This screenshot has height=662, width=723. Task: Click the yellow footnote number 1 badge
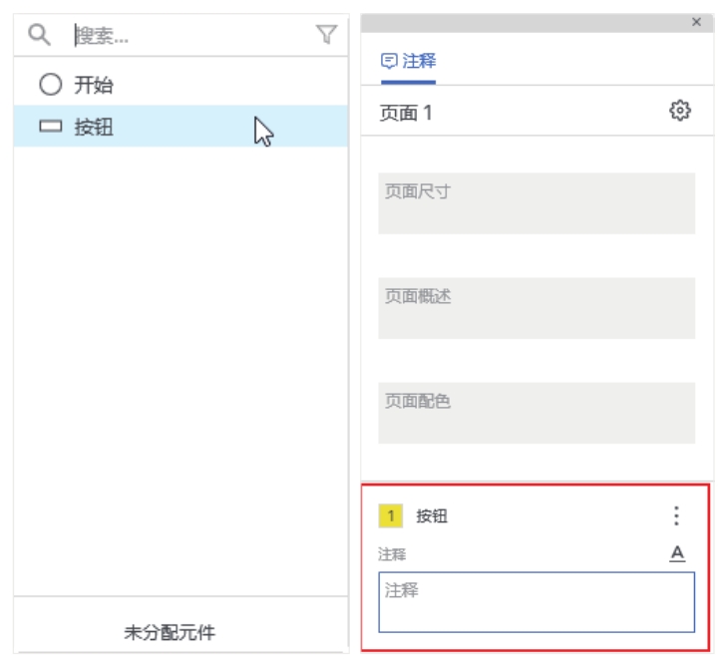[x=390, y=515]
